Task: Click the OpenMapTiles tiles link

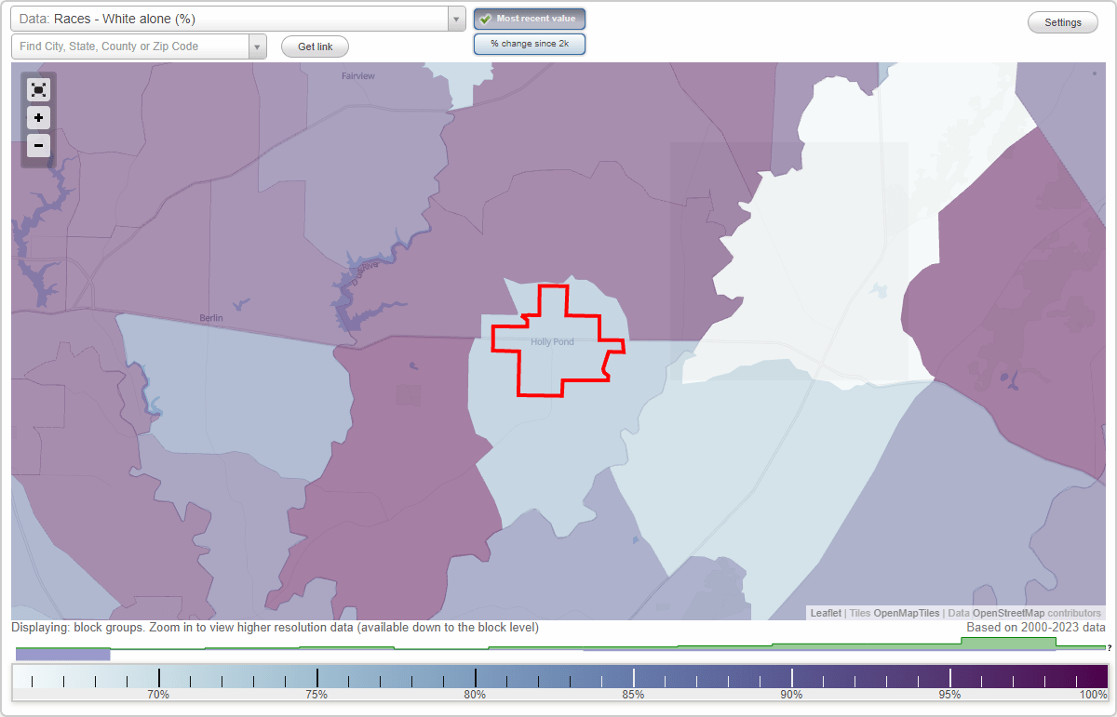Action: (x=904, y=613)
